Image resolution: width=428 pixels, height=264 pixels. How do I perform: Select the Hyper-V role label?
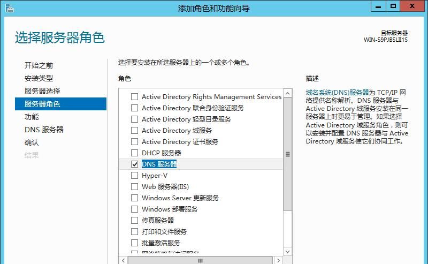[155, 176]
